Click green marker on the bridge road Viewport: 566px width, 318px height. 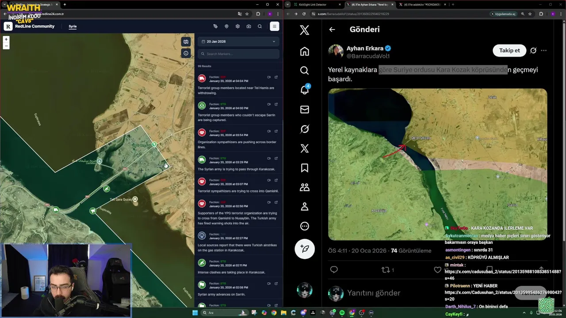point(106,189)
